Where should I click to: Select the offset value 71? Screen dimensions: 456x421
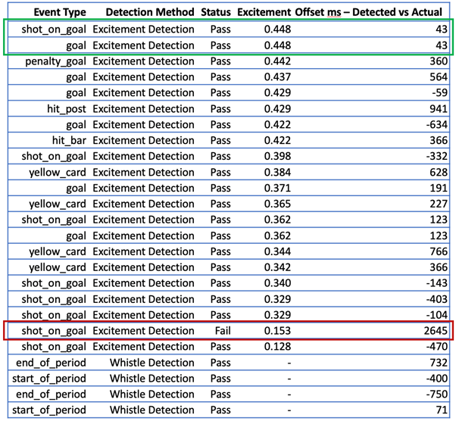[442, 410]
